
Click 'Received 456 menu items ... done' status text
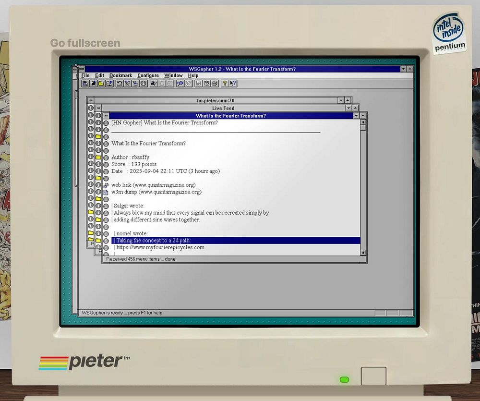(x=141, y=259)
